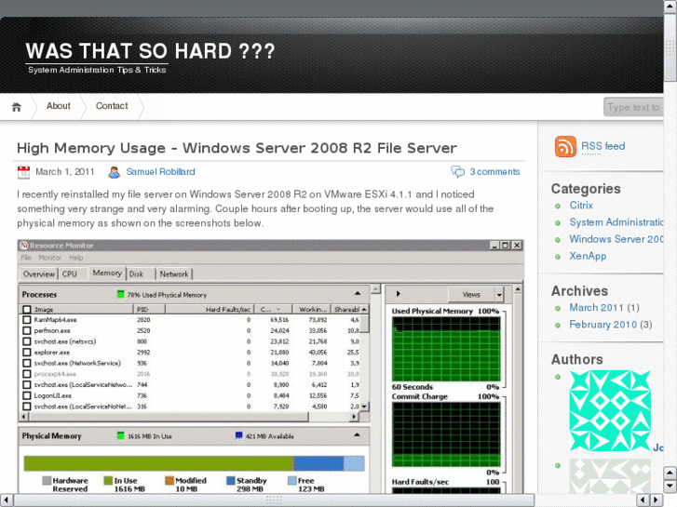Switch to the Network tab
Viewport: 677px width, 507px height.
coord(174,274)
